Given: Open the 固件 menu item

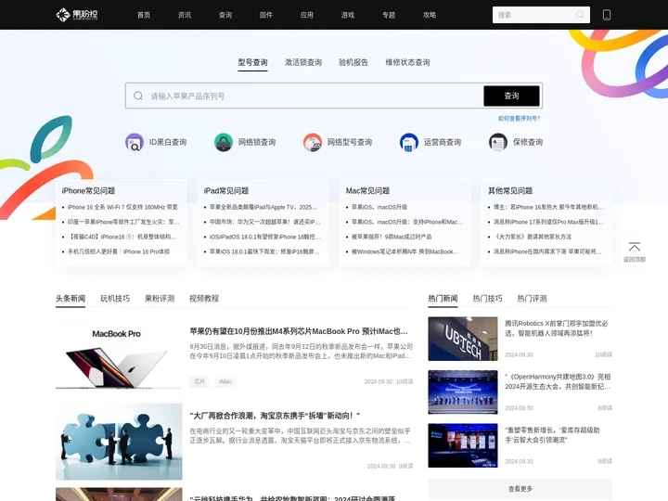Looking at the screenshot, I should [x=266, y=15].
